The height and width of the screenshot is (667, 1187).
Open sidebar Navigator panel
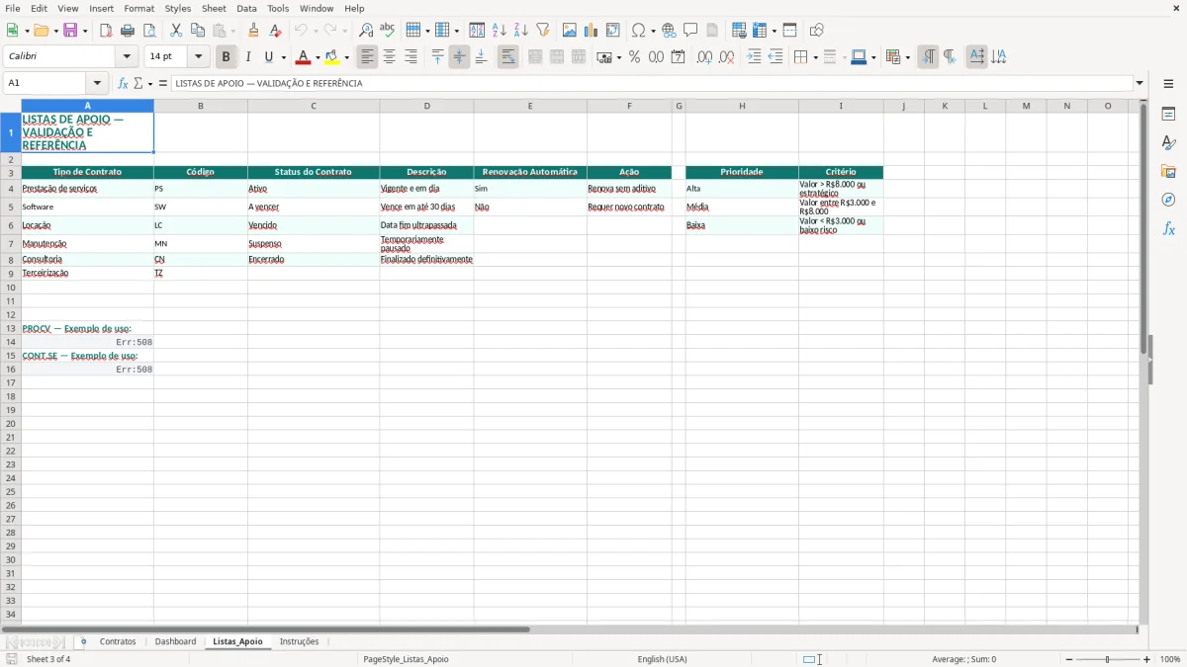[1168, 201]
